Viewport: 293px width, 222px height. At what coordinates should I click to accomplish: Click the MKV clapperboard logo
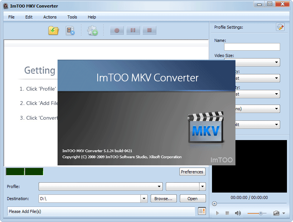206,127
